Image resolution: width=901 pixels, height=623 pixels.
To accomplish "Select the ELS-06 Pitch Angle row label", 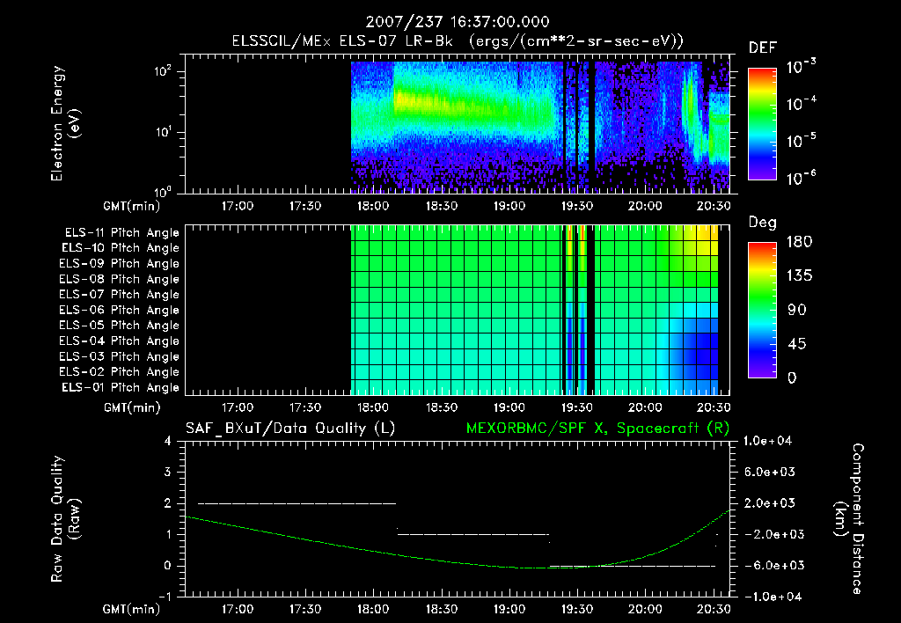I will (120, 311).
